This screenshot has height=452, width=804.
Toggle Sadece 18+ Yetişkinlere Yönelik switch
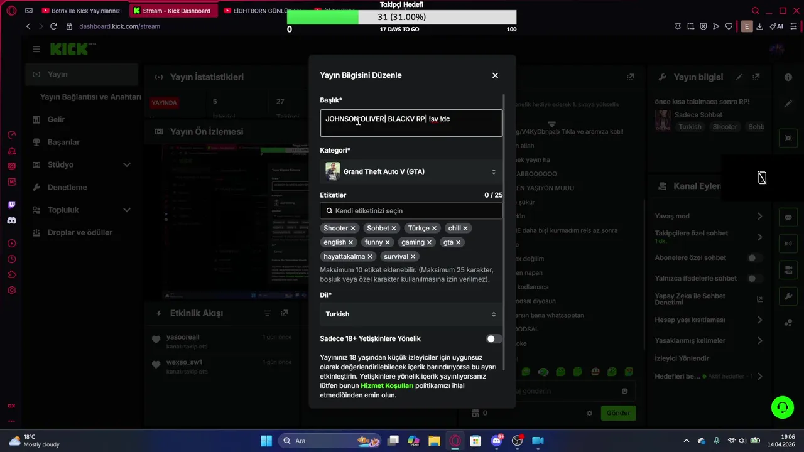[494, 339]
